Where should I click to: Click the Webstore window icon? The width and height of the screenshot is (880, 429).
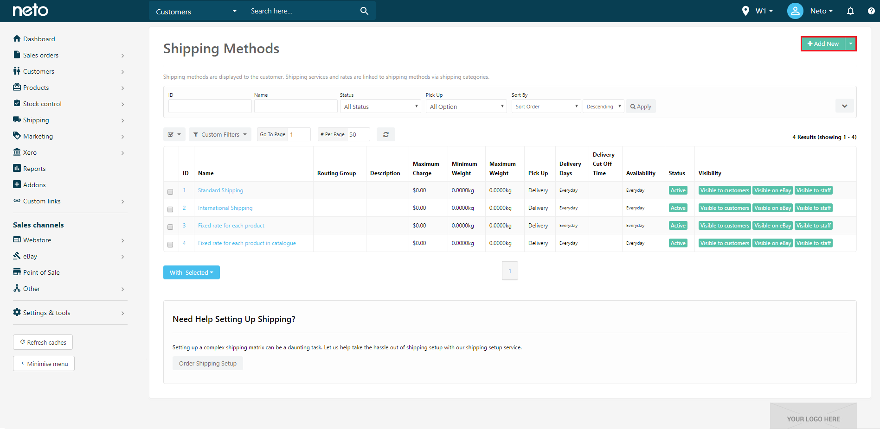click(x=17, y=240)
